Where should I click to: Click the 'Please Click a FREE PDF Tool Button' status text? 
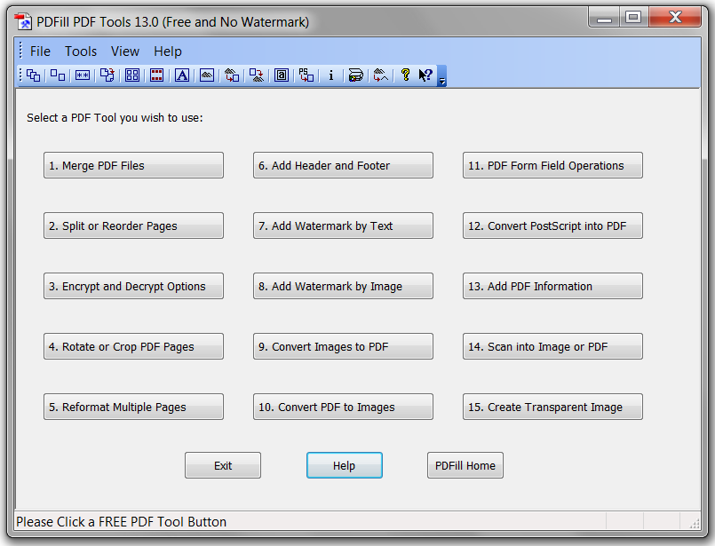point(122,522)
